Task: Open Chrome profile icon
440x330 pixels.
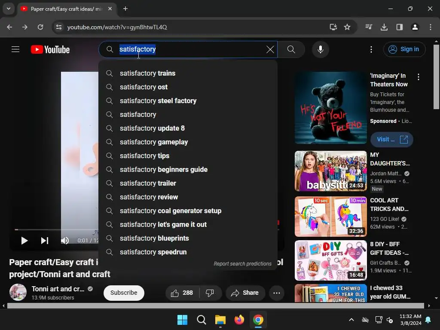Action: (415, 27)
